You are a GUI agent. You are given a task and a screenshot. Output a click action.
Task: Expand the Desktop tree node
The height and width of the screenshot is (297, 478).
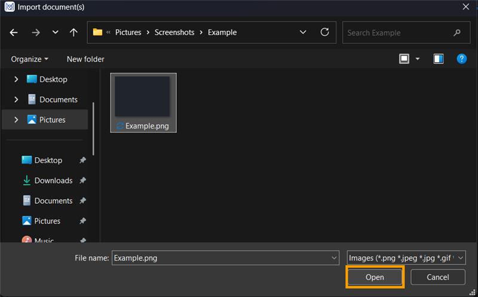[x=16, y=79]
